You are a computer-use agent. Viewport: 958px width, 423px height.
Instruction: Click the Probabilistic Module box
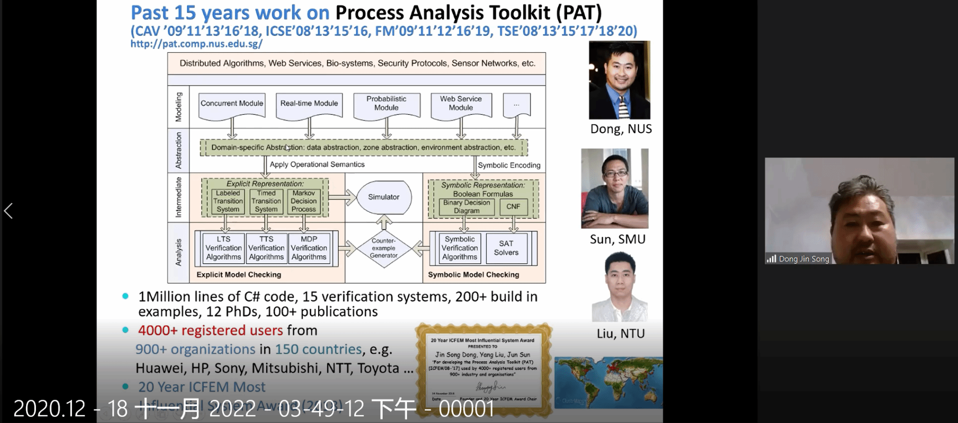386,104
